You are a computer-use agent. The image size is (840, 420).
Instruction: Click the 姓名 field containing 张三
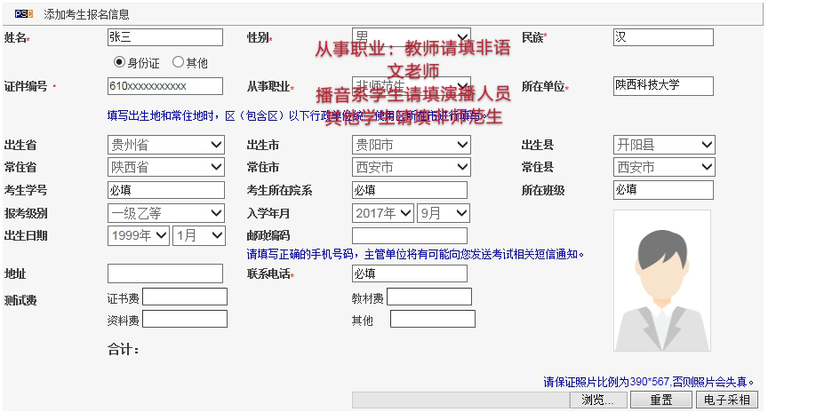coord(164,37)
